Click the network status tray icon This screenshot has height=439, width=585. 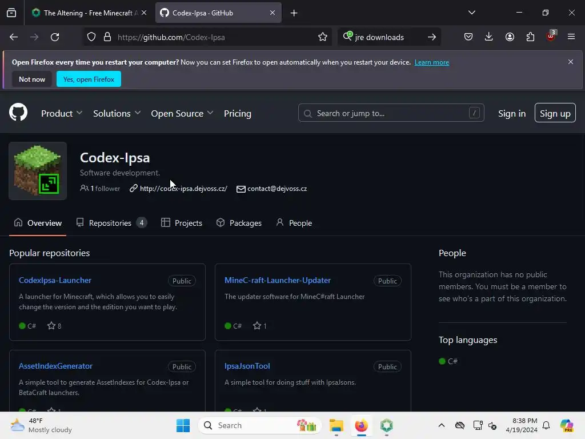pos(478,425)
